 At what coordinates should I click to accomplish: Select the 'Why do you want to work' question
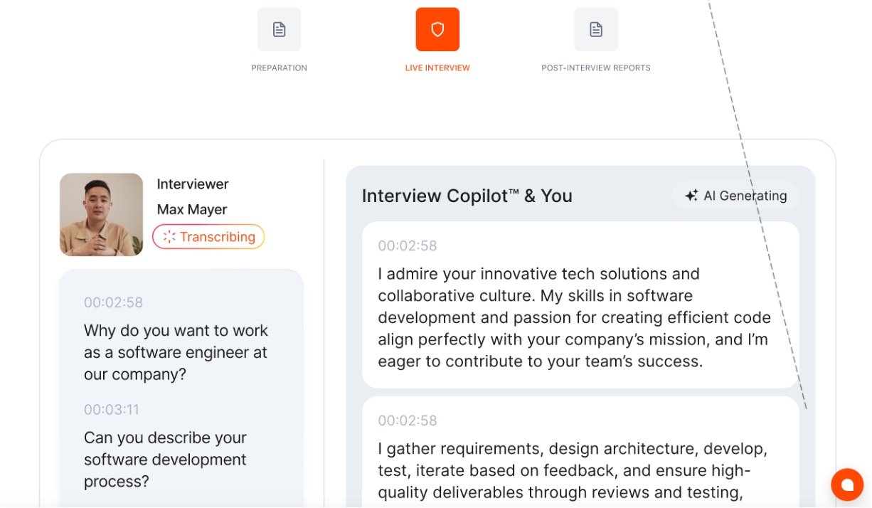pos(176,352)
